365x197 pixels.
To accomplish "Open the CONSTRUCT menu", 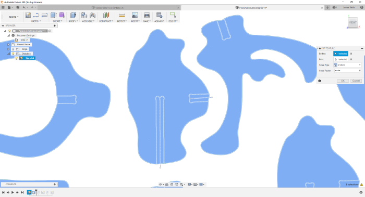I will [106, 21].
